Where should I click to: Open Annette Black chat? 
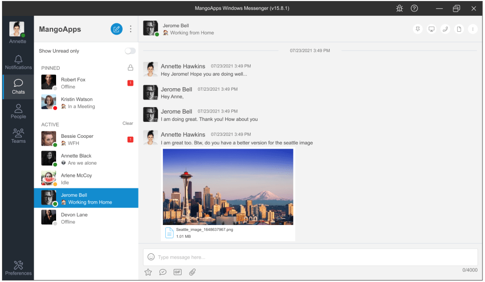pyautogui.click(x=86, y=159)
